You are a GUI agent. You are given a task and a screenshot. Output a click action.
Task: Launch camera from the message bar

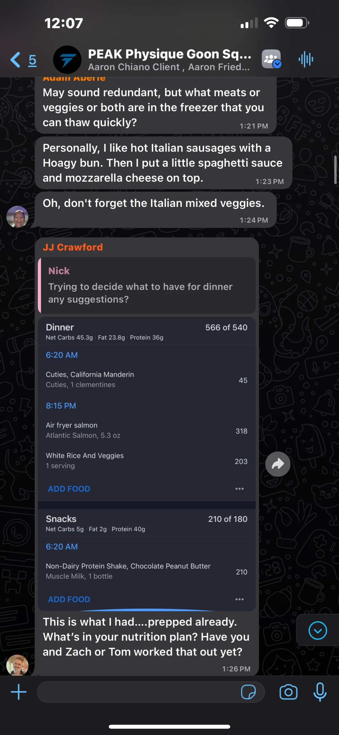tap(288, 692)
